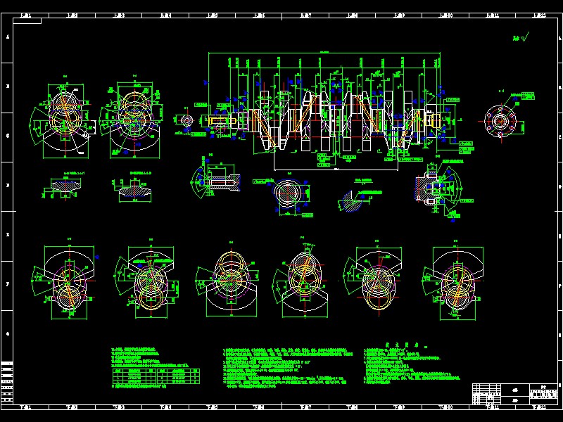Select the green data table below the notes

pos(156,376)
